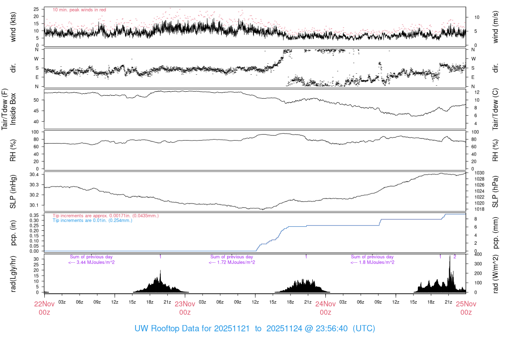
Task: Click the '25Nov 00z' date label
Action: (x=466, y=308)
